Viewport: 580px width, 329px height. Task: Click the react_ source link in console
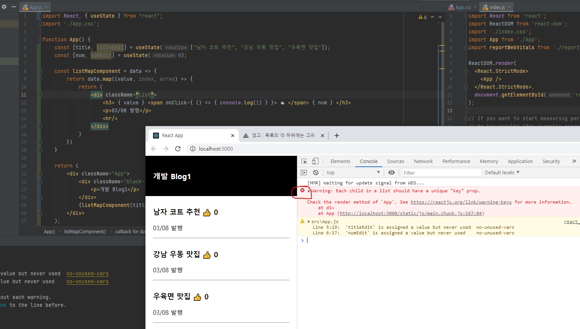tap(572, 222)
